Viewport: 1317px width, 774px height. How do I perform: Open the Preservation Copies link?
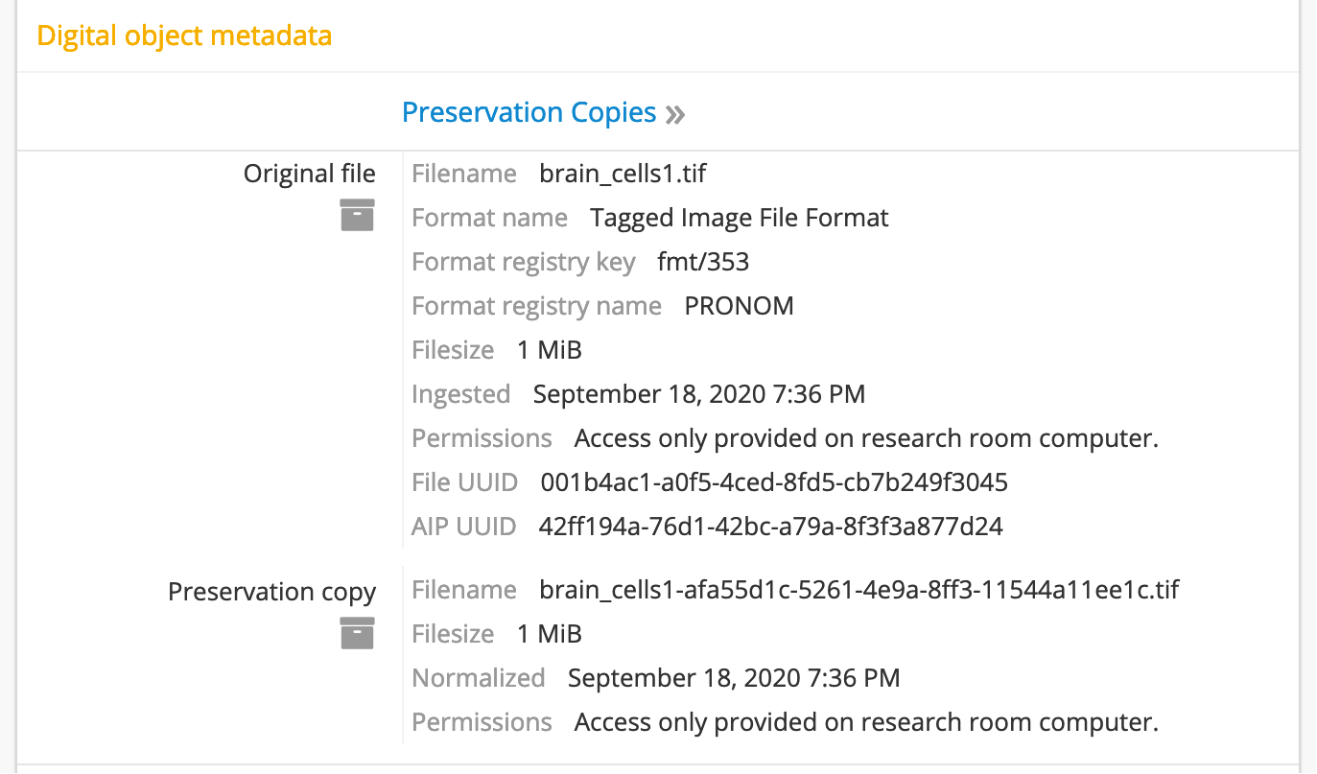[529, 113]
